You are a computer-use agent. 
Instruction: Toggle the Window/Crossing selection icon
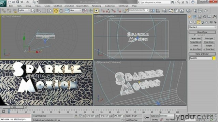(x=49, y=11)
